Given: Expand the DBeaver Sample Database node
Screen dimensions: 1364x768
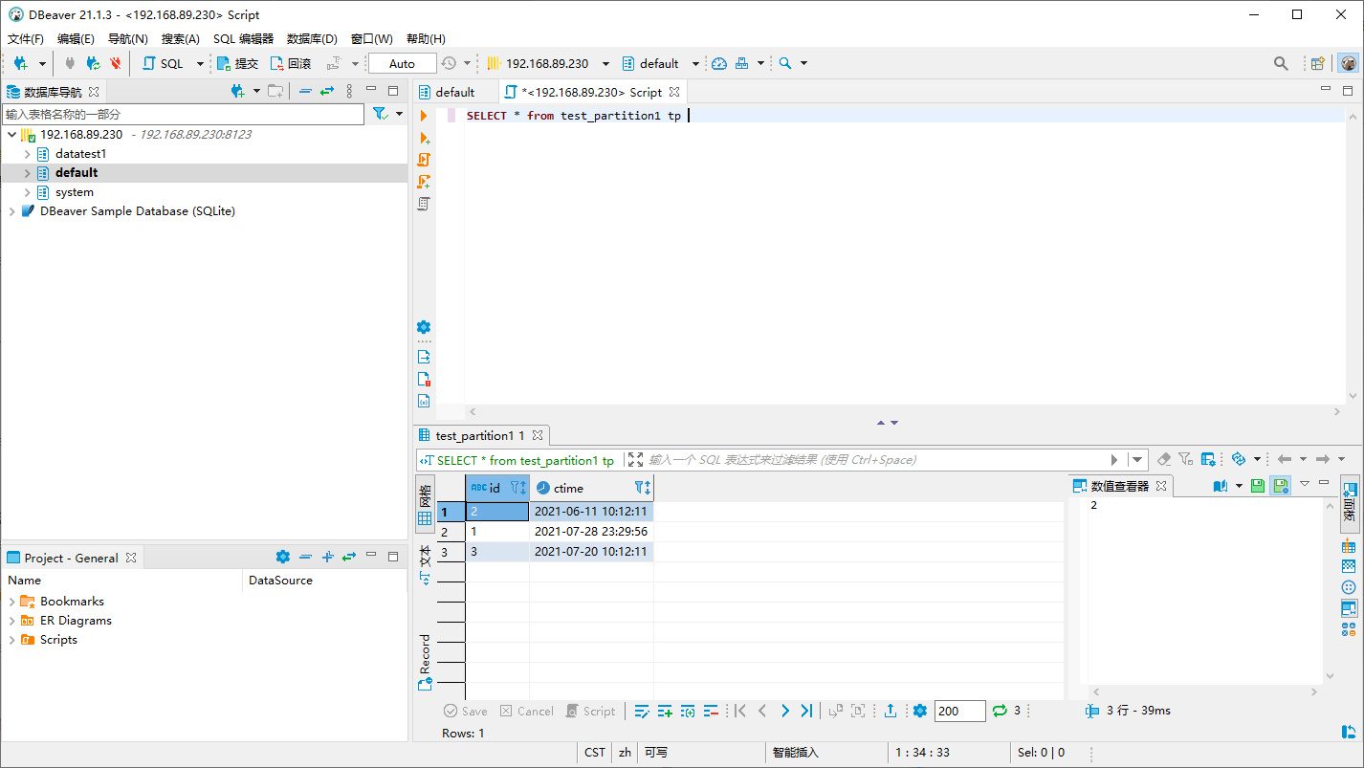Looking at the screenshot, I should click(11, 211).
